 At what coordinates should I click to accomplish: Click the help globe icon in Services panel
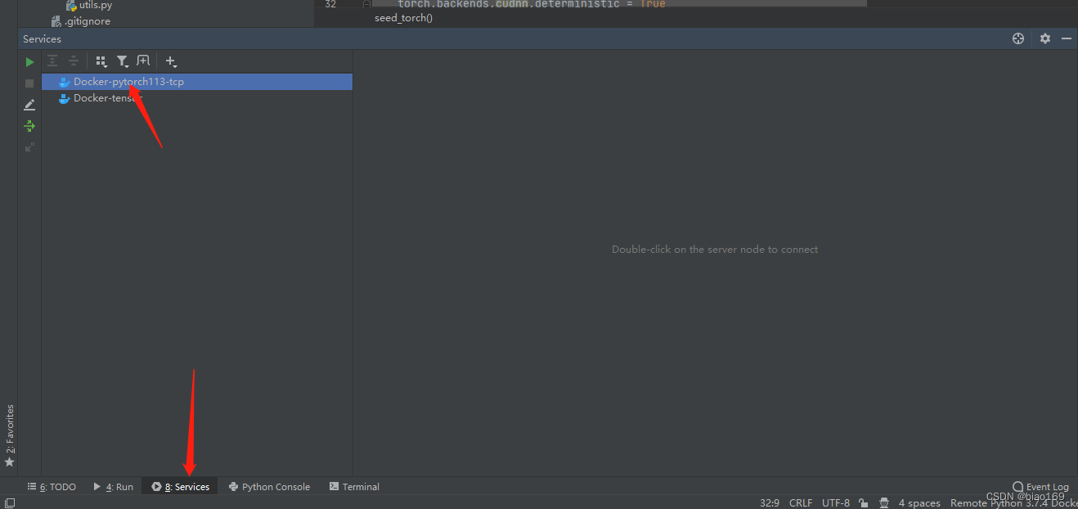click(1017, 38)
